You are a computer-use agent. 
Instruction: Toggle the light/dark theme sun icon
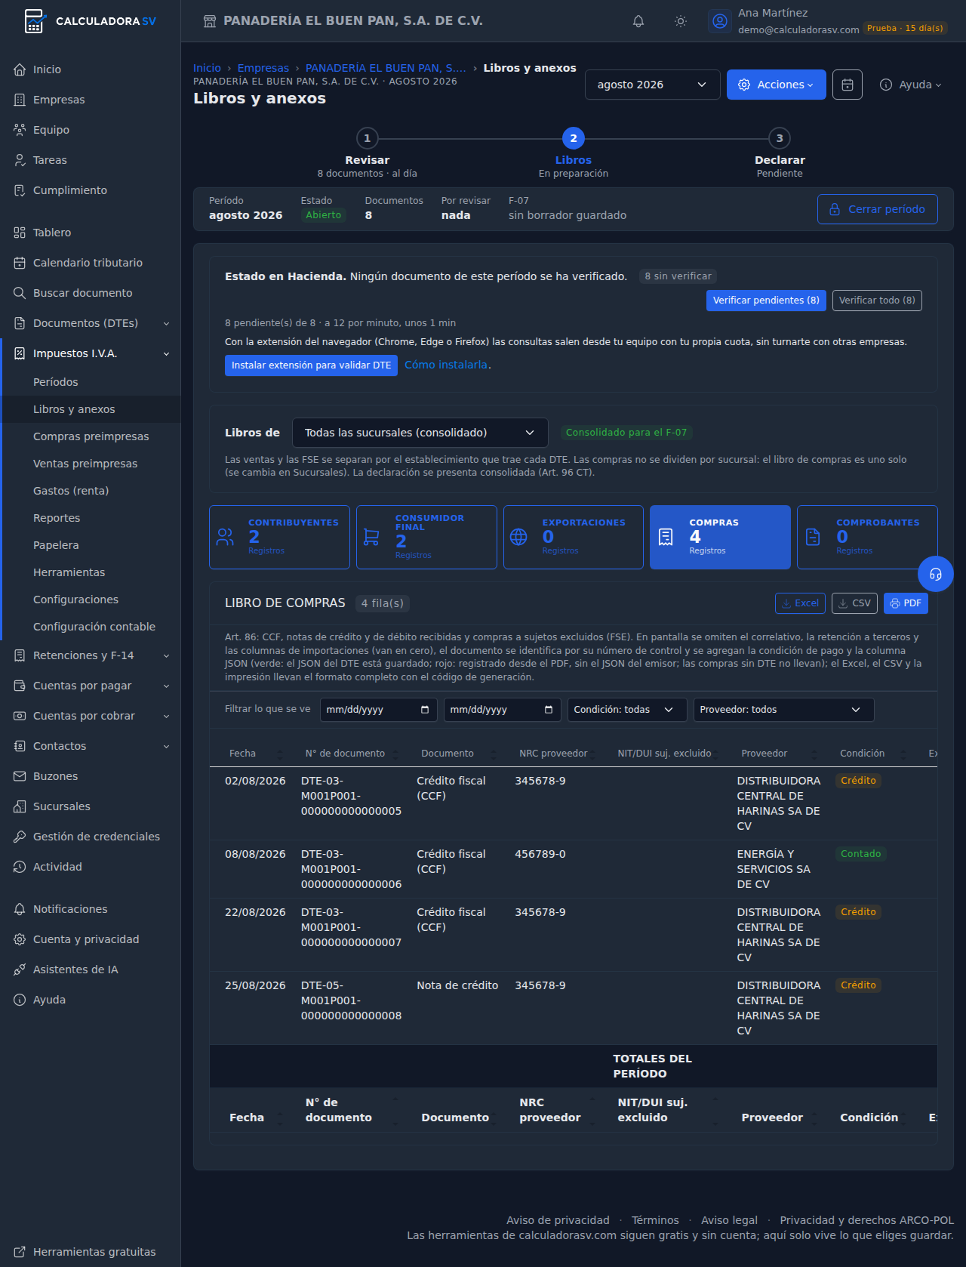click(x=681, y=21)
